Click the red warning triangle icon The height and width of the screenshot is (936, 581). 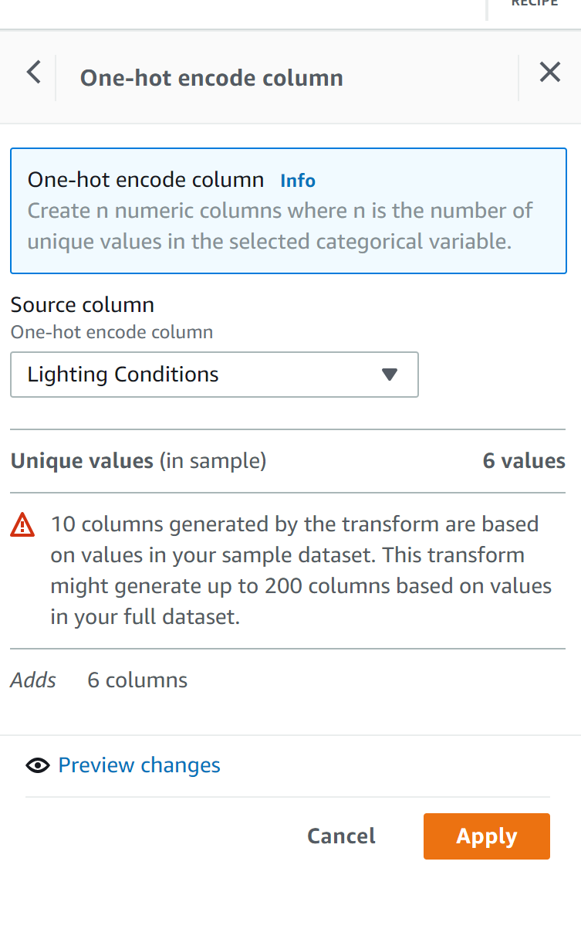coord(22,526)
